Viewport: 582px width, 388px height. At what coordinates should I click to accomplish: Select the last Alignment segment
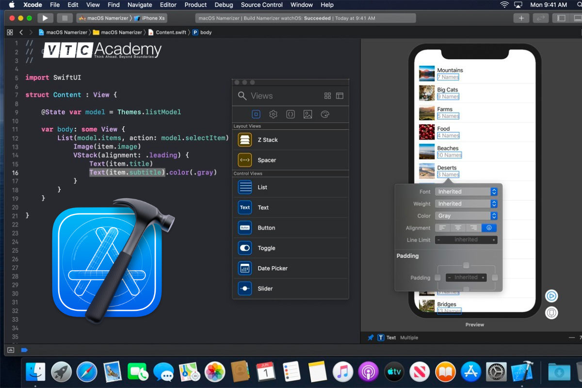point(489,227)
